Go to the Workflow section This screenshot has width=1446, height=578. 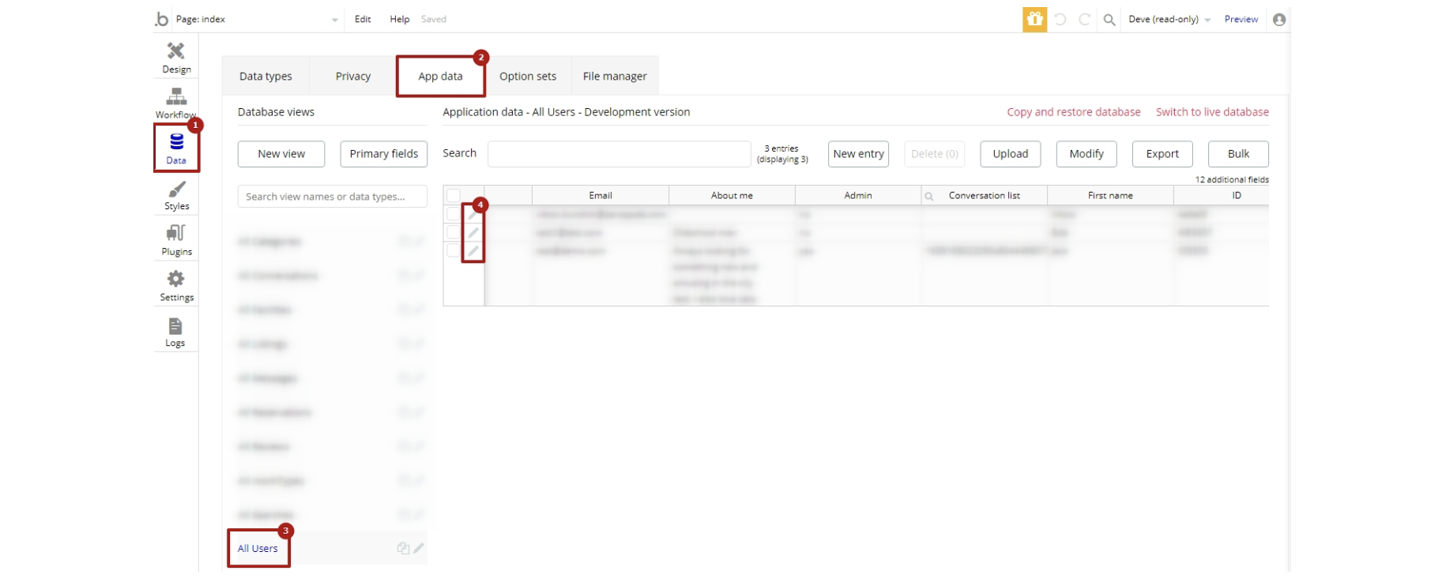click(x=176, y=103)
